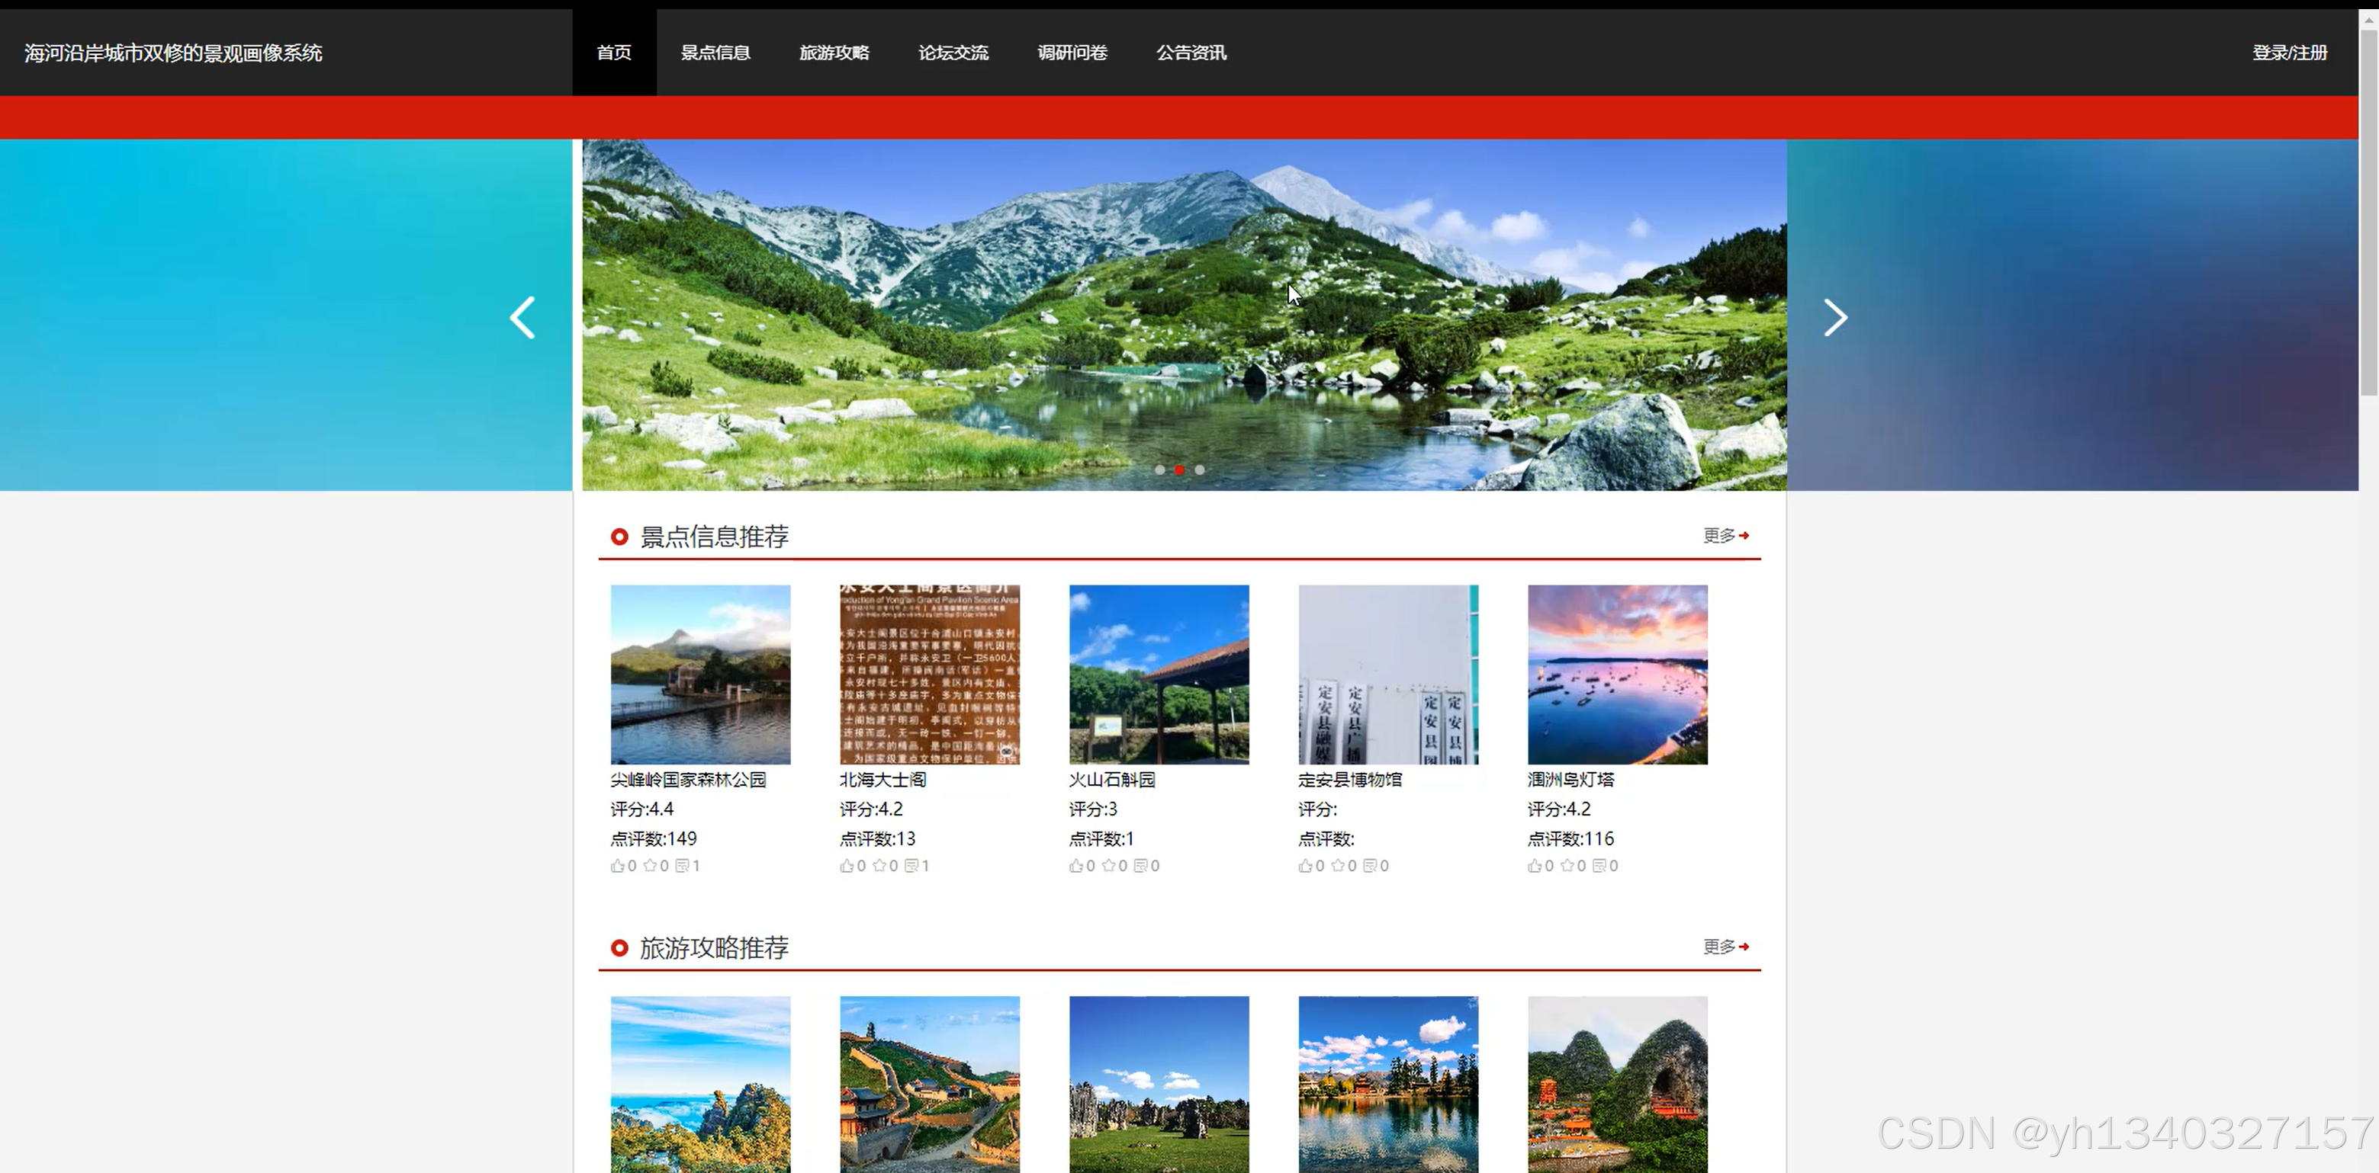Click star favorite icon under 北海大士阁
Screen dimensions: 2379x1173
point(879,866)
